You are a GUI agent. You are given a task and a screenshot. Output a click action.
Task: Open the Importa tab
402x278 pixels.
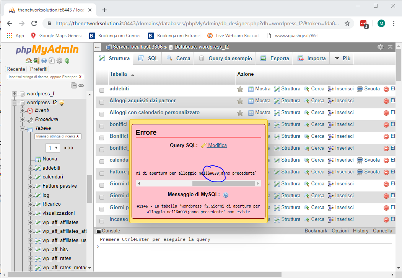(311, 59)
